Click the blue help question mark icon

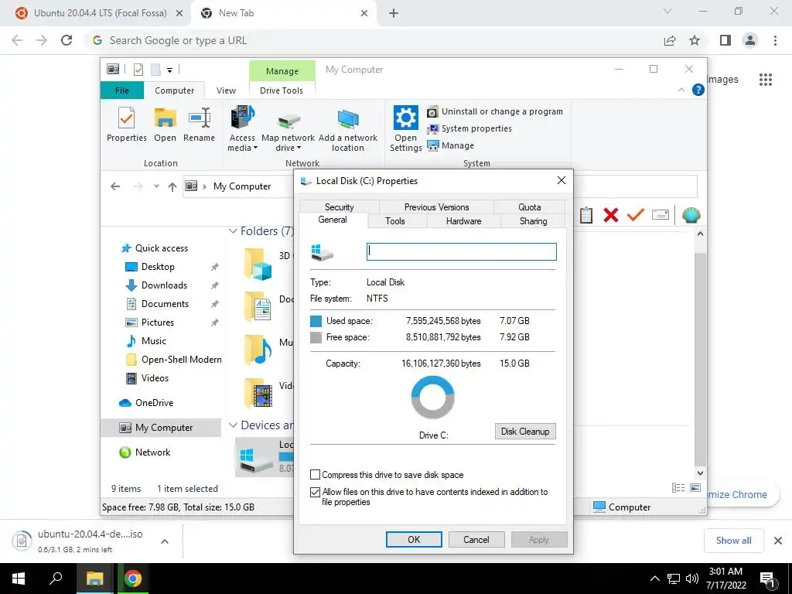(x=698, y=90)
